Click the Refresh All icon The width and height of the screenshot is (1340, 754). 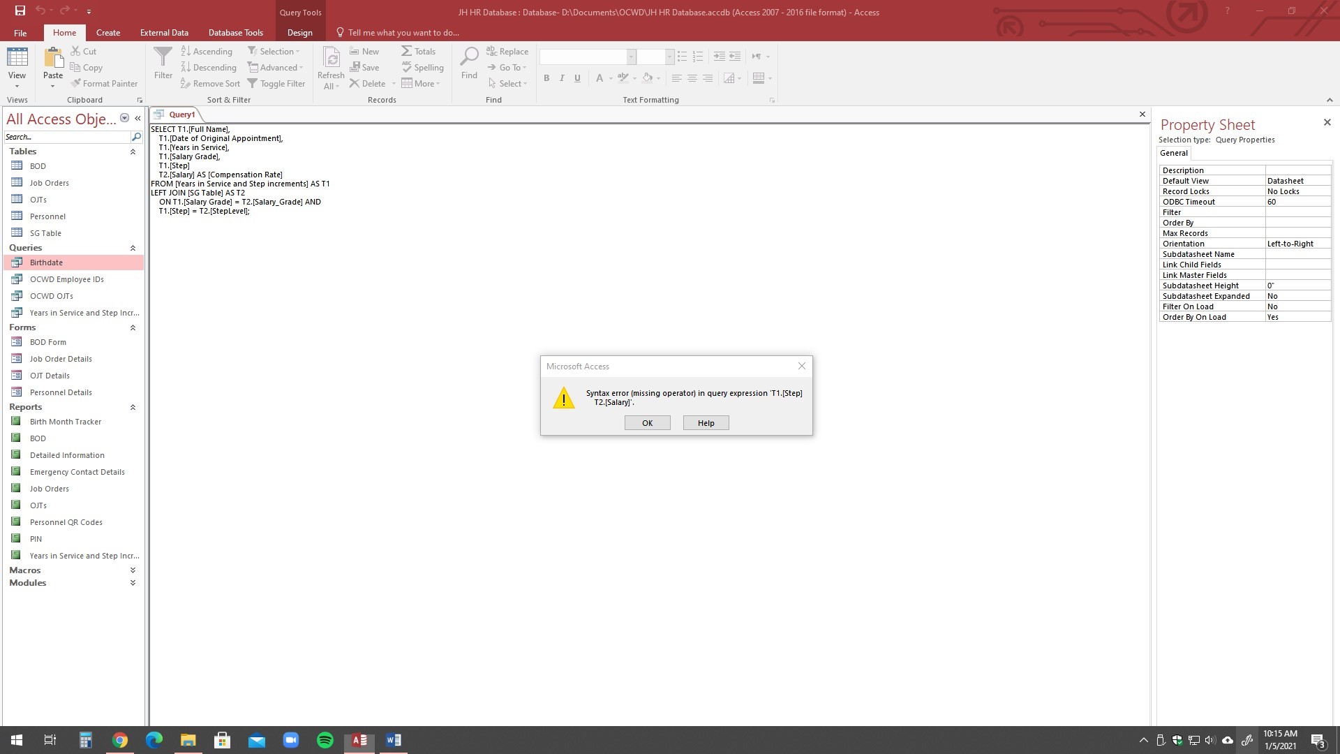(x=331, y=59)
